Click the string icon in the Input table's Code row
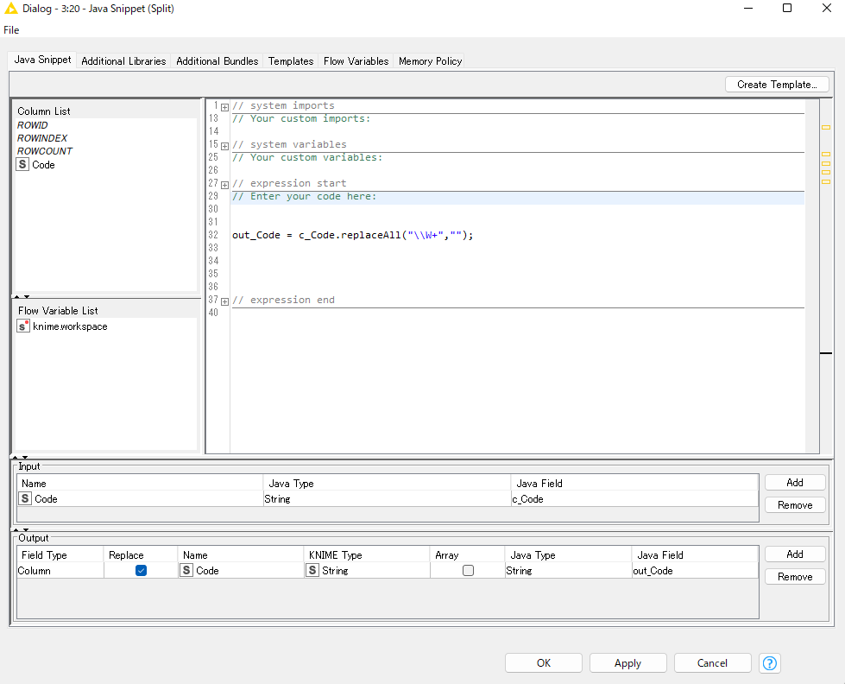Image resolution: width=845 pixels, height=684 pixels. point(25,498)
